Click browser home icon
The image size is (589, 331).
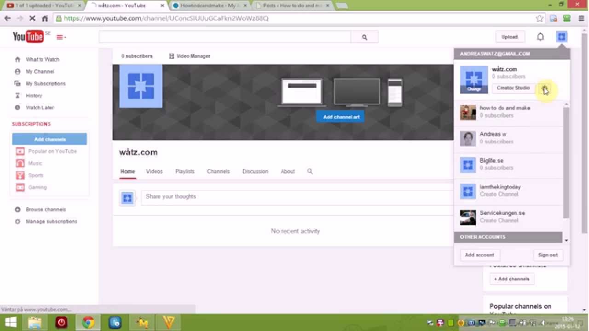pyautogui.click(x=45, y=18)
